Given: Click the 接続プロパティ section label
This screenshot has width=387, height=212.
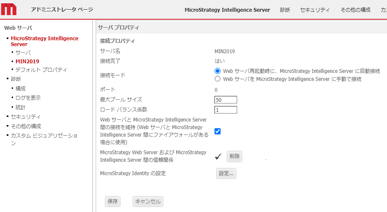Looking at the screenshot, I should pyautogui.click(x=118, y=41).
